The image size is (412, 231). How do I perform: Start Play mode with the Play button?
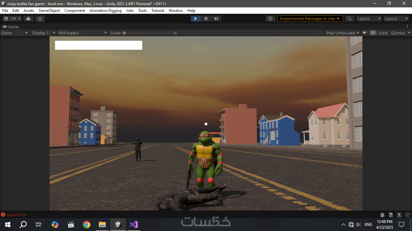click(195, 19)
